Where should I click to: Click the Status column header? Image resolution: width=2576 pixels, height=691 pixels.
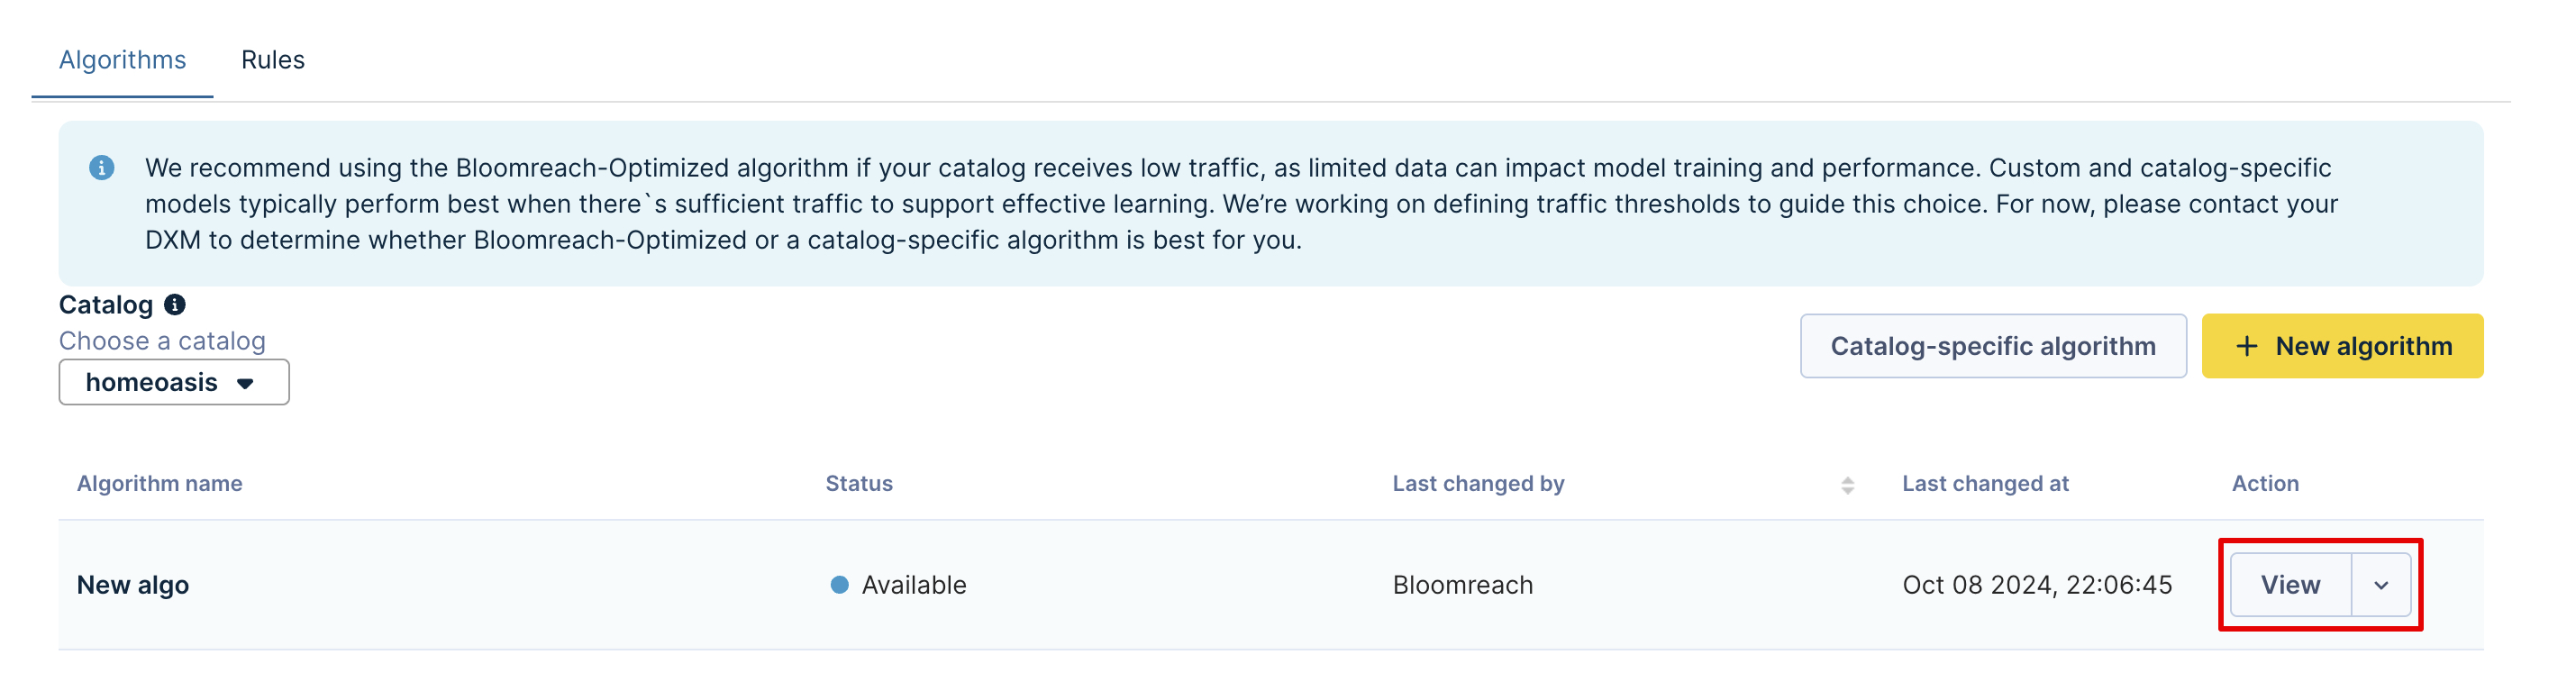click(x=859, y=484)
